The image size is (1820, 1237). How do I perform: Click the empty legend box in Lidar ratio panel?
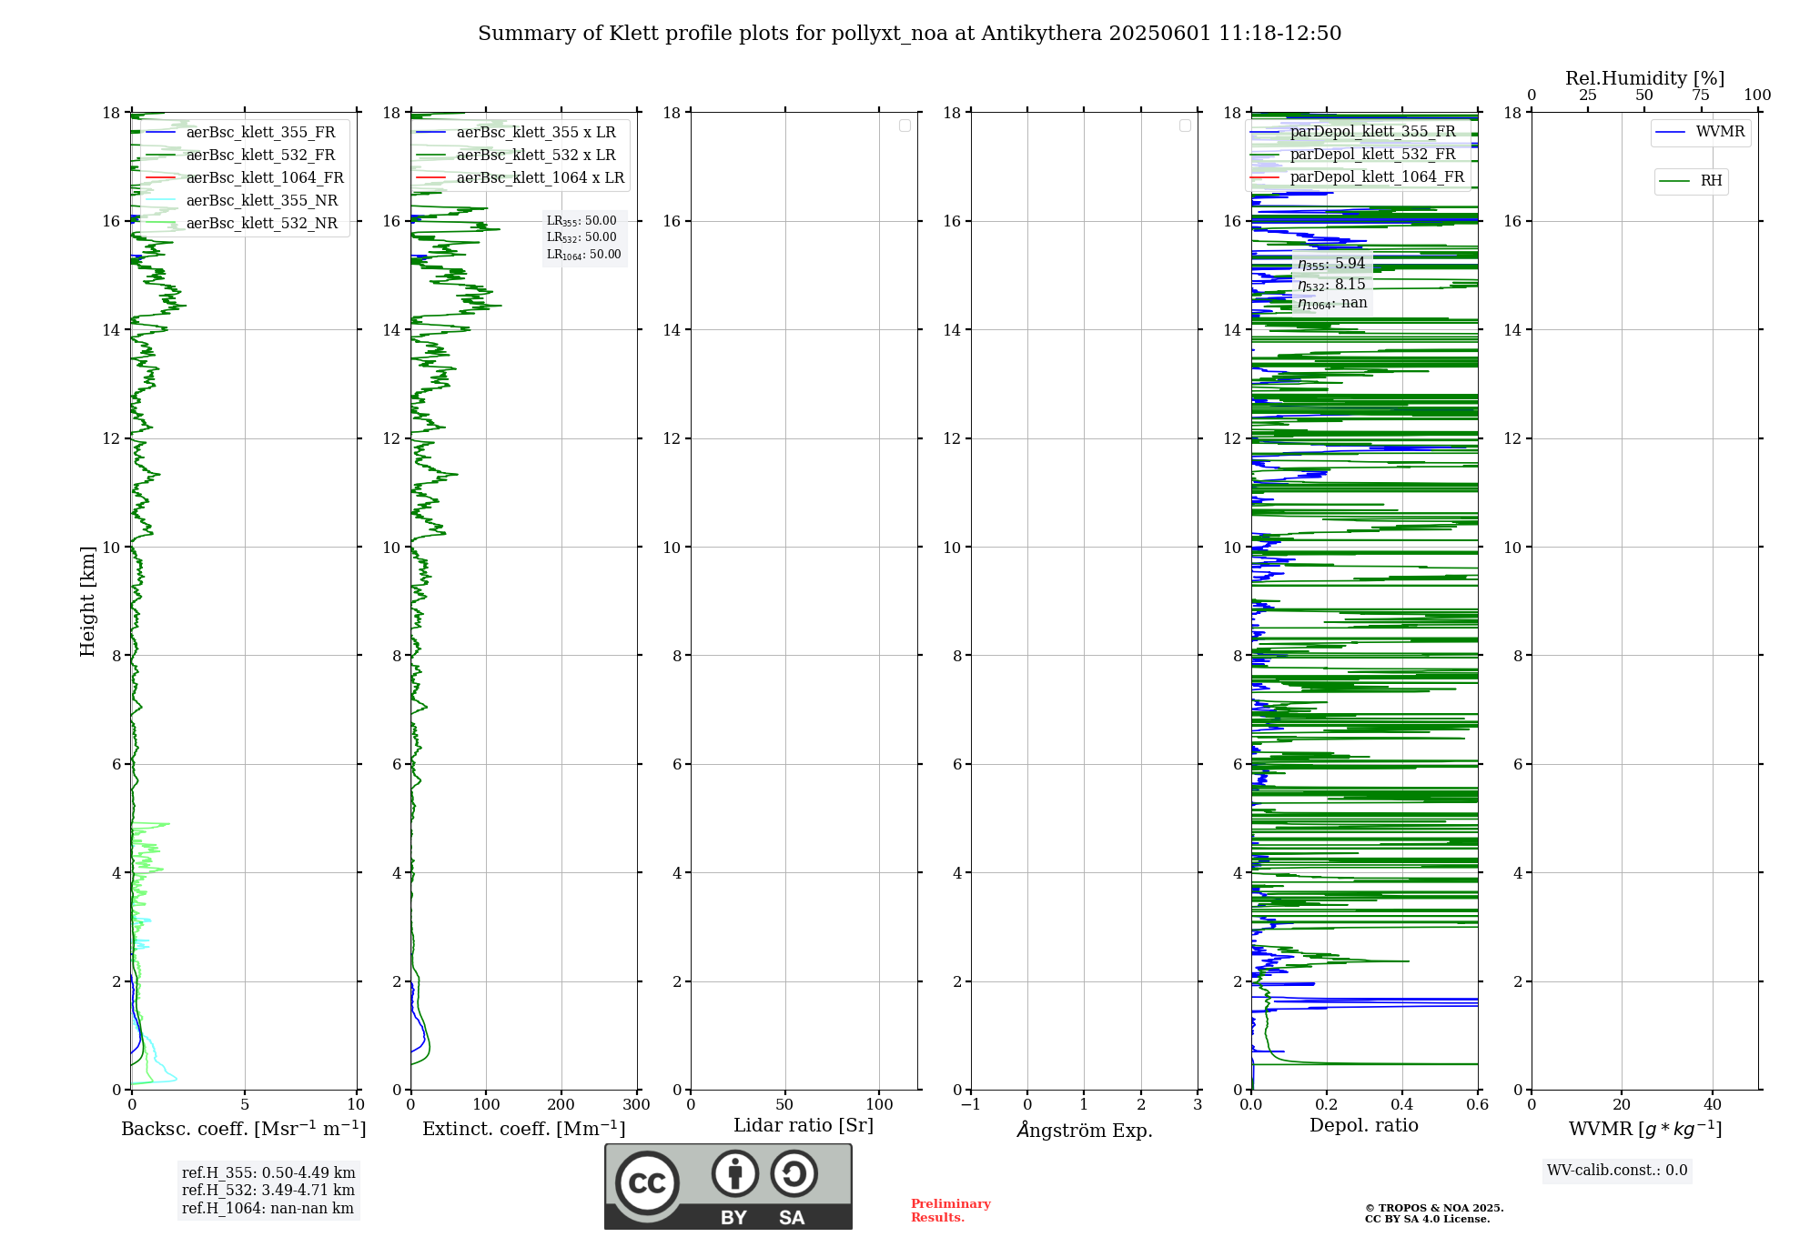905,126
